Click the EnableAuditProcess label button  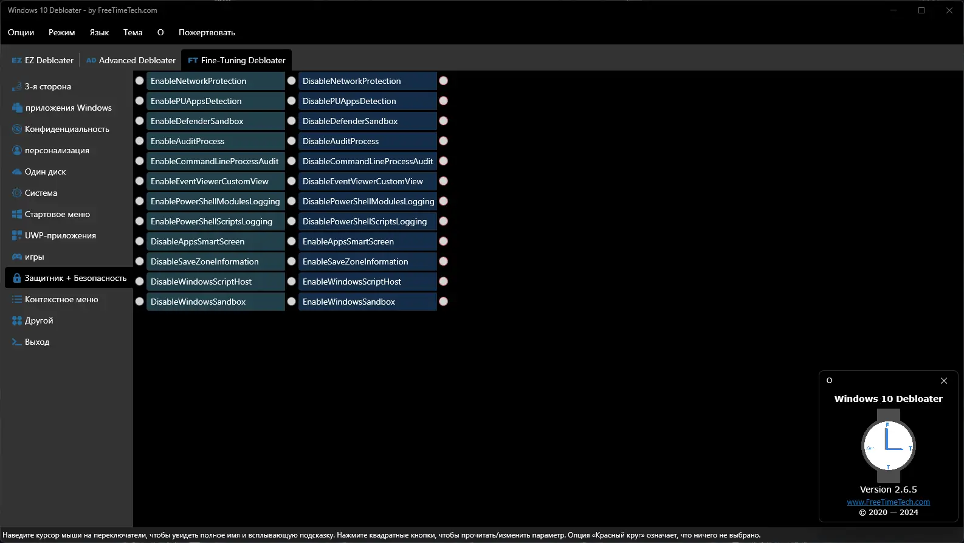coord(216,141)
